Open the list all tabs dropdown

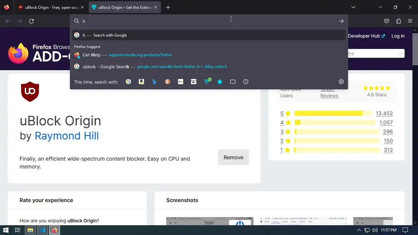click(x=353, y=7)
